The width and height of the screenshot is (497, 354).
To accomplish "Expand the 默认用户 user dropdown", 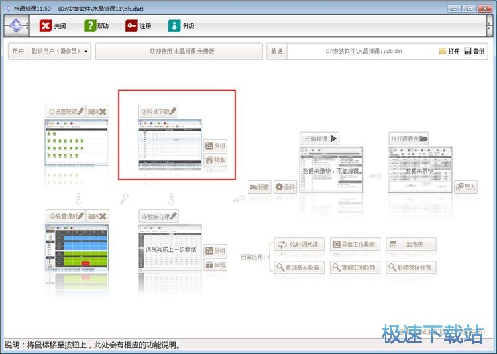I will (59, 51).
